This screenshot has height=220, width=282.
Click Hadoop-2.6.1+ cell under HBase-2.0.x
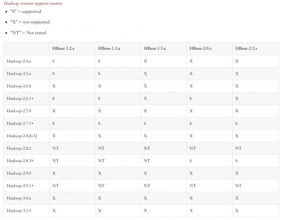191,98
